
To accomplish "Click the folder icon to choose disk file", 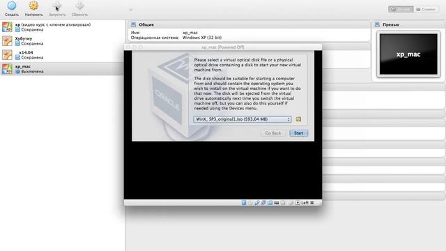I will point(298,119).
